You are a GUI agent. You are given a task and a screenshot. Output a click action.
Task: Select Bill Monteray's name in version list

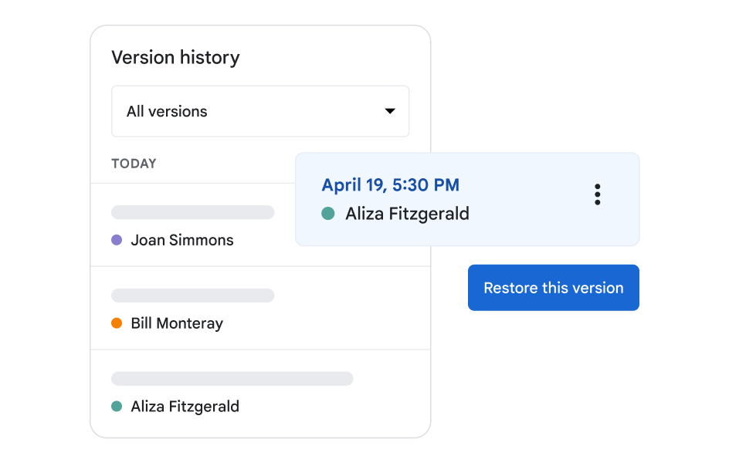[x=177, y=323]
